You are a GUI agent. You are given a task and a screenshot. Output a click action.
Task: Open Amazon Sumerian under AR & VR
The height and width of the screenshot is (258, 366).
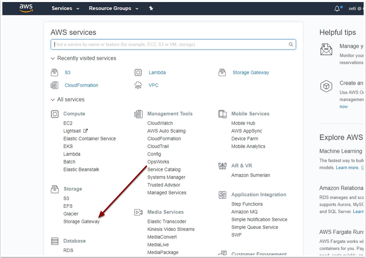click(x=251, y=175)
